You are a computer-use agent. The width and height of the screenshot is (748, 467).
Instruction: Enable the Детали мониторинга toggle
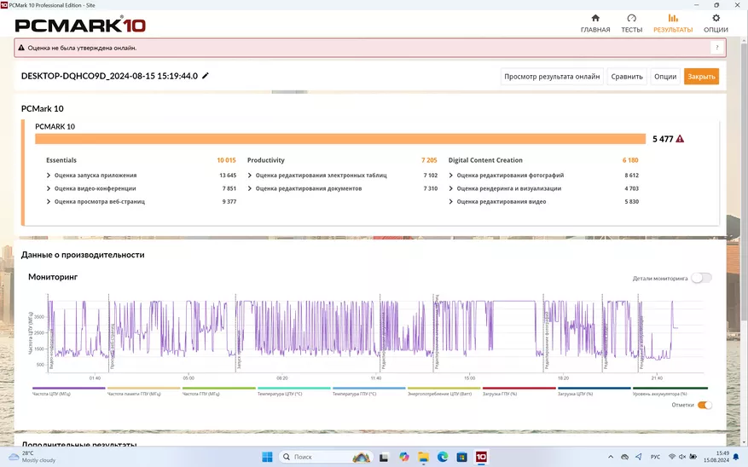[x=701, y=278]
